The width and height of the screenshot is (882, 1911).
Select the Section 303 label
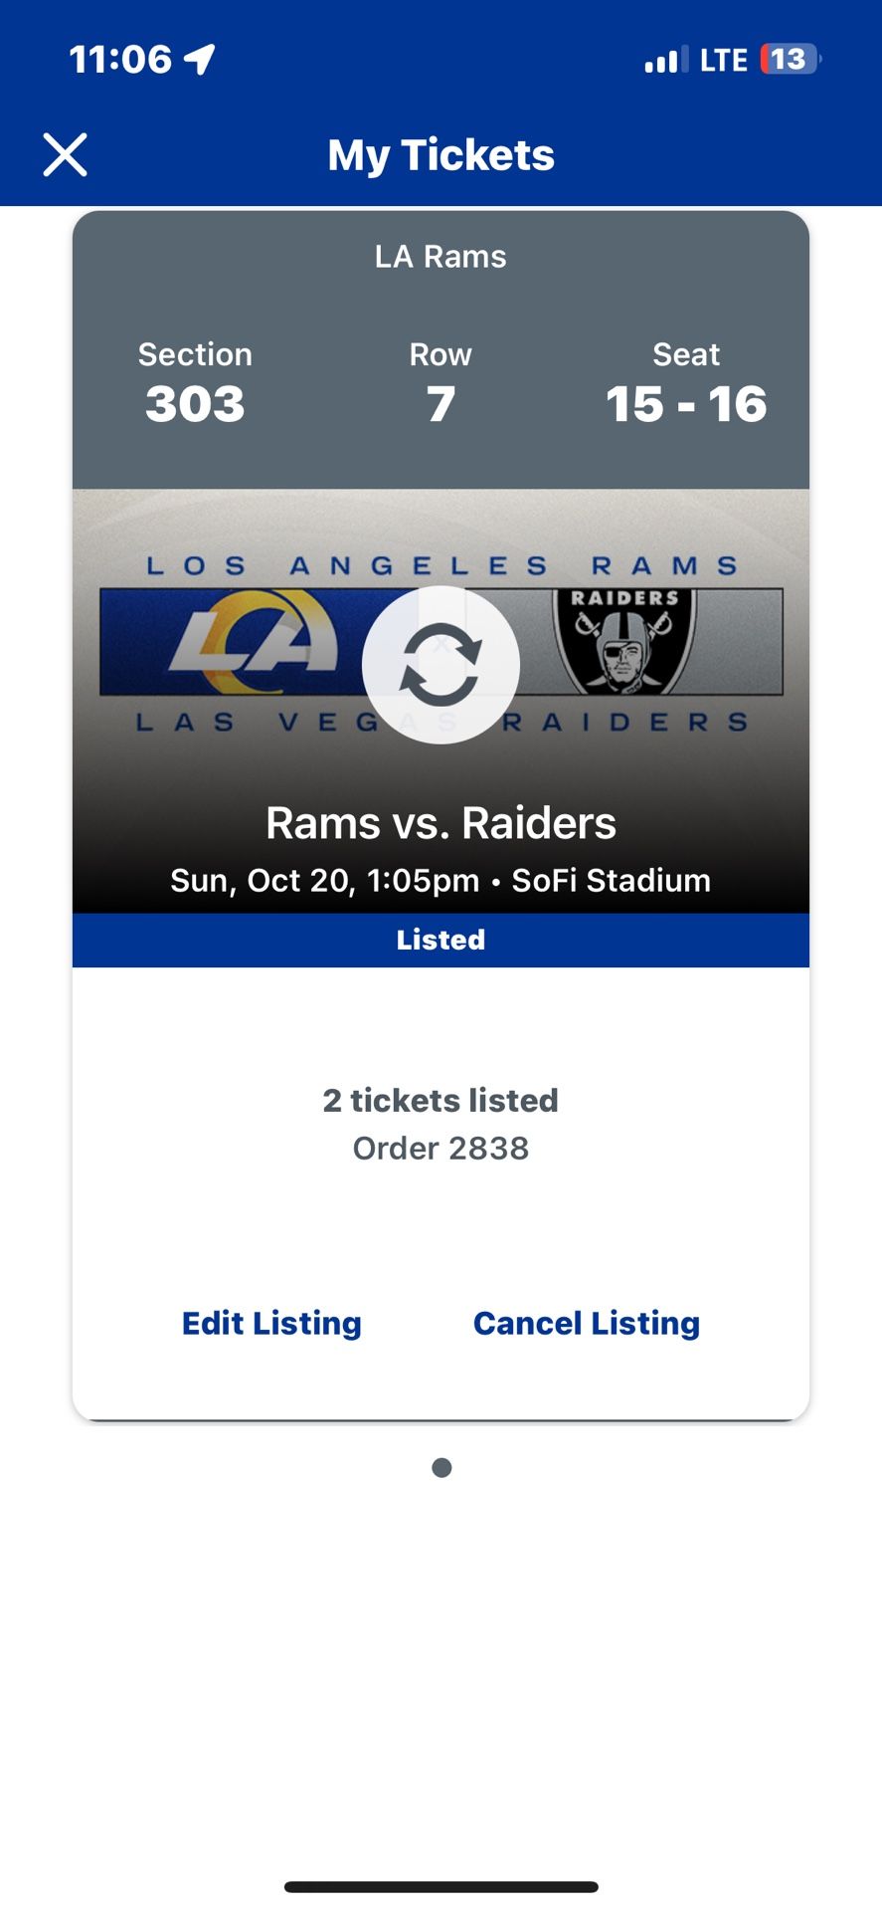coord(195,383)
